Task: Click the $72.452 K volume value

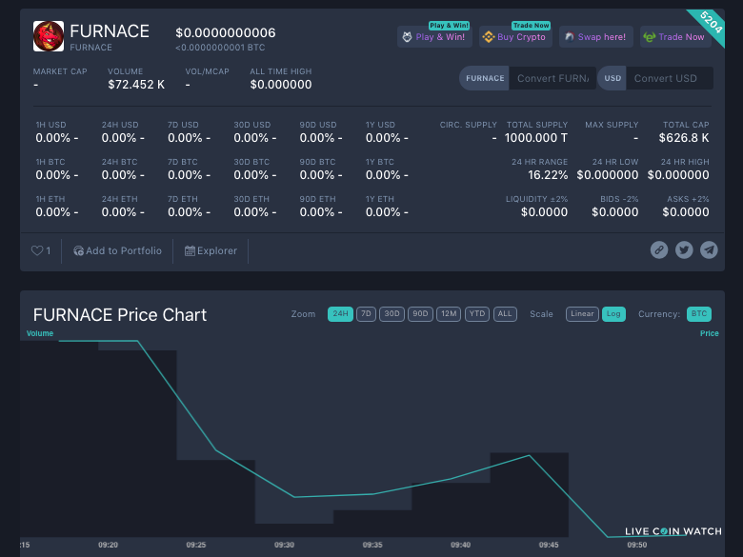Action: [x=136, y=85]
